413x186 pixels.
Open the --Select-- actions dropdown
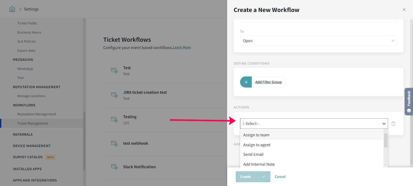pyautogui.click(x=314, y=124)
